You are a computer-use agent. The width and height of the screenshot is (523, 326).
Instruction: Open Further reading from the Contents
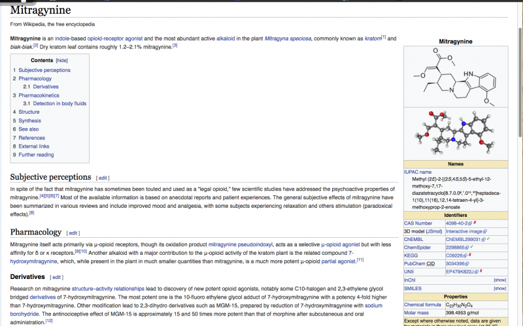click(36, 155)
